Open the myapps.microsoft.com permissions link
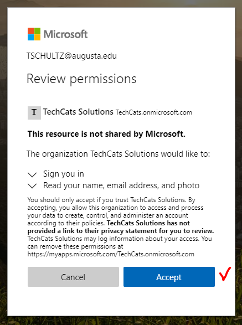 111,254
